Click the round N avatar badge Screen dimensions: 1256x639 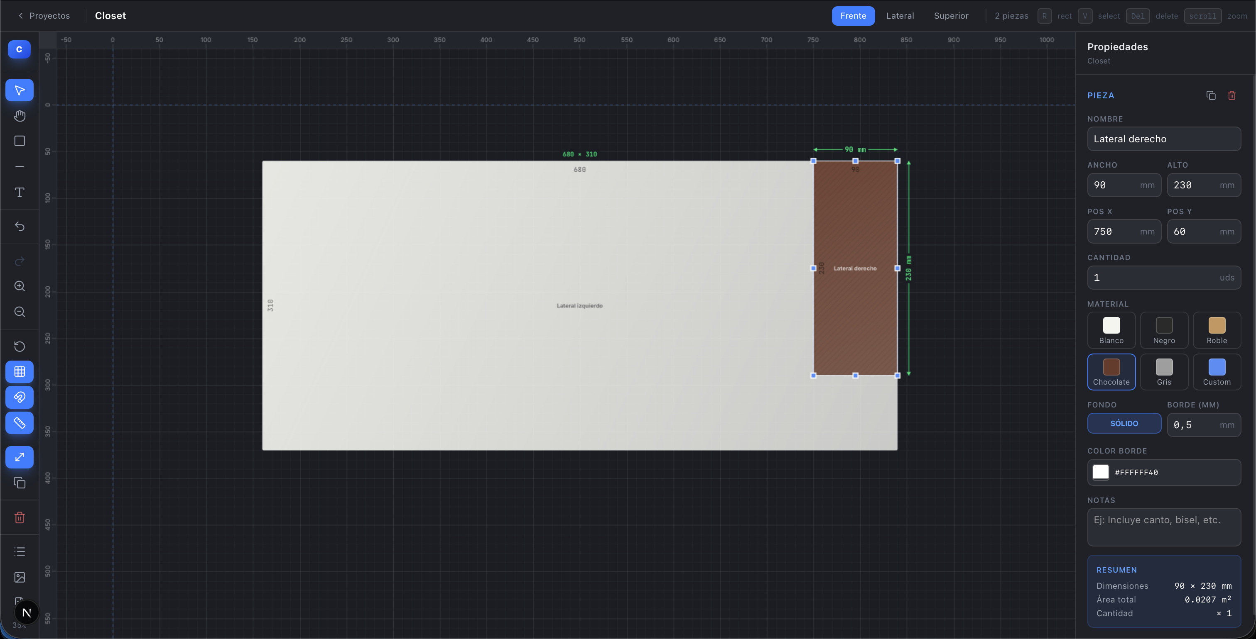[x=26, y=612]
